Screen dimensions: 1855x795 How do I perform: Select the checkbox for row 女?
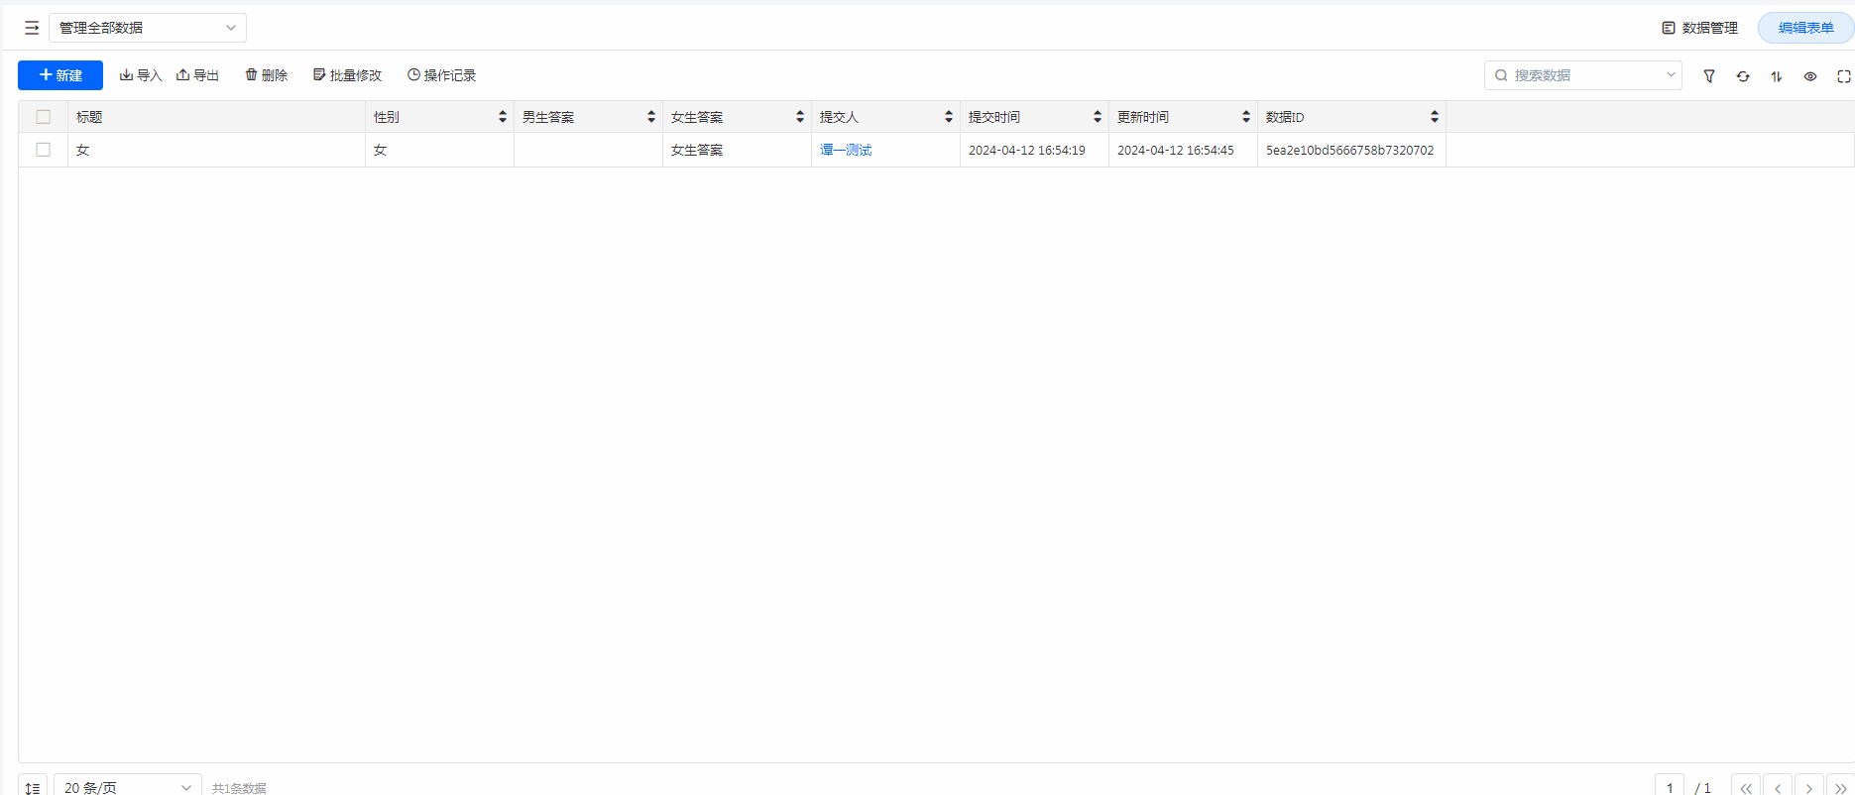44,150
